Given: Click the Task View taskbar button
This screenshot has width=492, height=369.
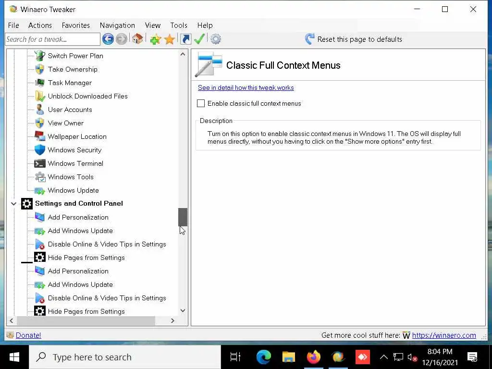Looking at the screenshot, I should pos(235,357).
